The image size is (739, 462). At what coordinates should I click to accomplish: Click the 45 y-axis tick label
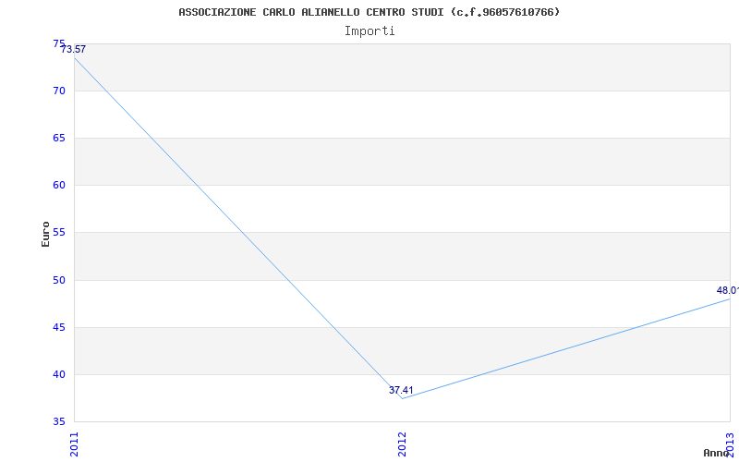coord(59,327)
